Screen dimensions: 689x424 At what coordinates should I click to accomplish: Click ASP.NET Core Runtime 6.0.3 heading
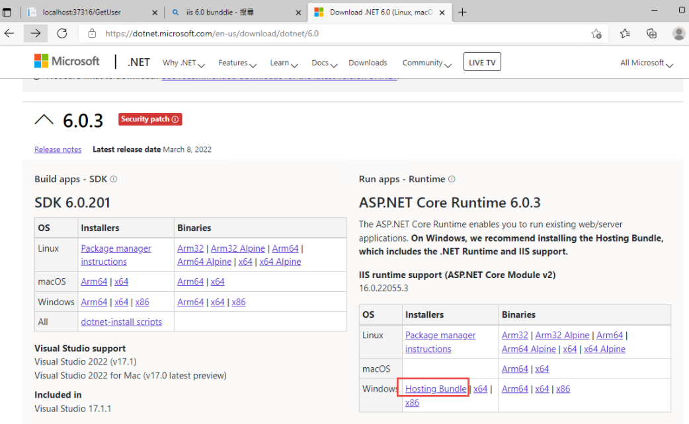(x=450, y=202)
